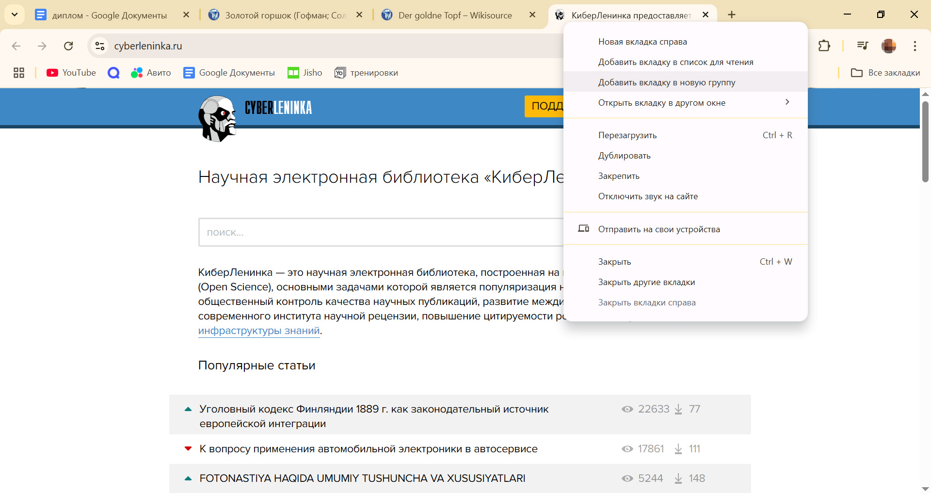Viewport: 931px width, 493px height.
Task: Click the view count 5244 eye icon
Action: [627, 478]
